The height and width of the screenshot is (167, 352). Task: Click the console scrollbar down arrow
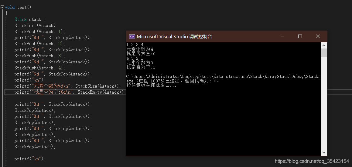pyautogui.click(x=324, y=152)
